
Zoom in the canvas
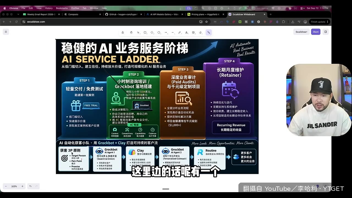coord(23,186)
